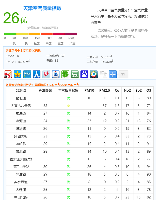Viewport: 160px width, 200px height.
Task: Click the 温馨提示 advice paragraph
Action: (x=119, y=34)
